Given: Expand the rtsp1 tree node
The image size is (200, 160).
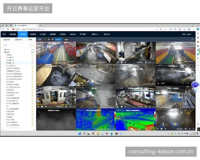Looking at the screenshot, I should point(3,50).
